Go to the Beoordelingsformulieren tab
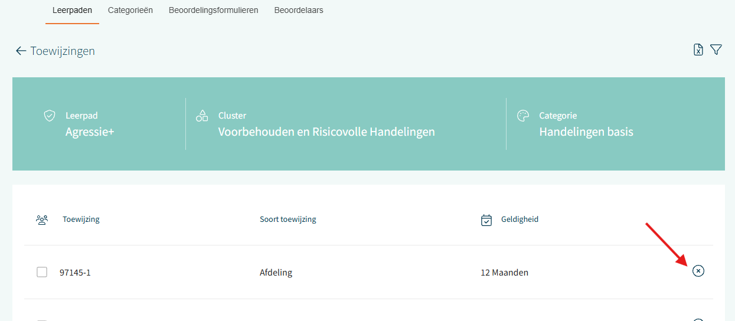This screenshot has width=735, height=321. pos(213,10)
